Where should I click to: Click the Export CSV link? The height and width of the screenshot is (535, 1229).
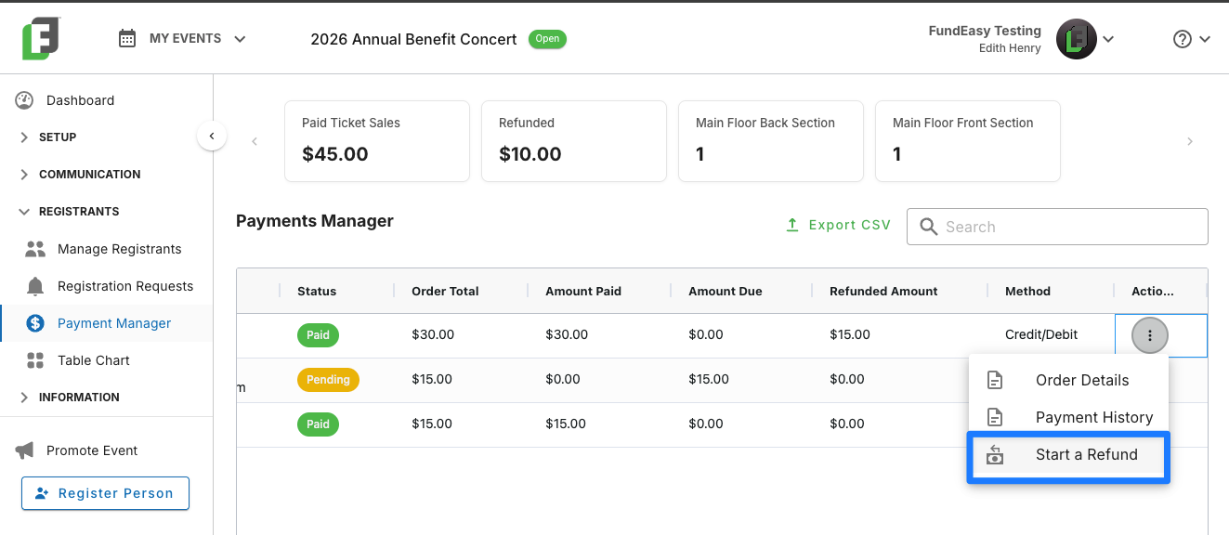pos(838,225)
